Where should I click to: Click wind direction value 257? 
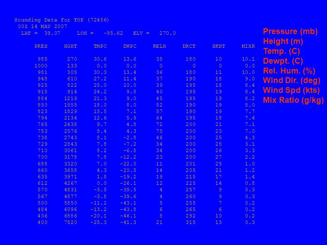tap(191, 190)
